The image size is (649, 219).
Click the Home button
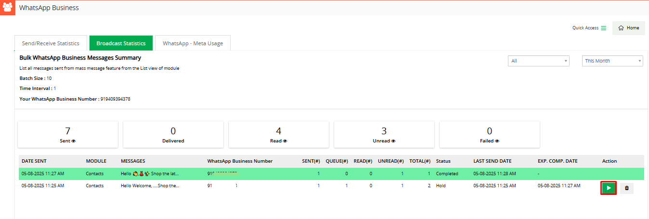point(629,28)
